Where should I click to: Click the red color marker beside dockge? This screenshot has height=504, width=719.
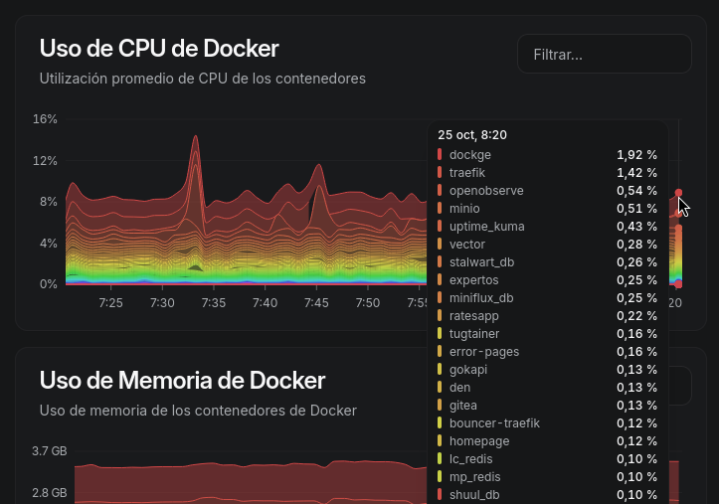pos(440,155)
